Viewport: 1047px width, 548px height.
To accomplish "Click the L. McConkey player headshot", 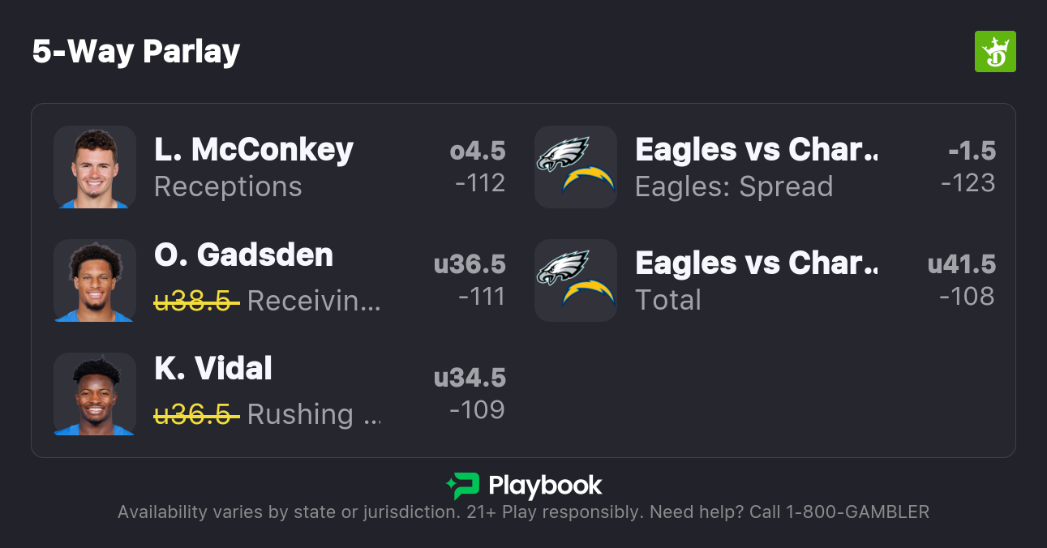I will [95, 167].
